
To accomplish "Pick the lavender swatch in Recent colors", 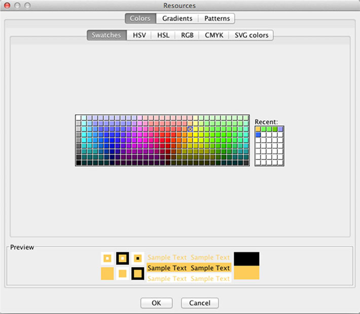I will pyautogui.click(x=280, y=129).
